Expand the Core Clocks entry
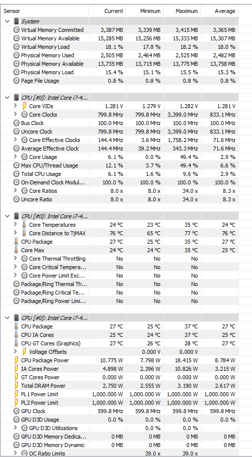The height and width of the screenshot is (457, 252). point(15,115)
